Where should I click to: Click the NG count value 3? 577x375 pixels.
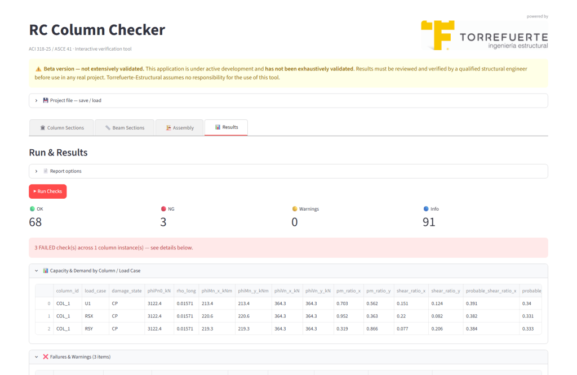coord(163,222)
